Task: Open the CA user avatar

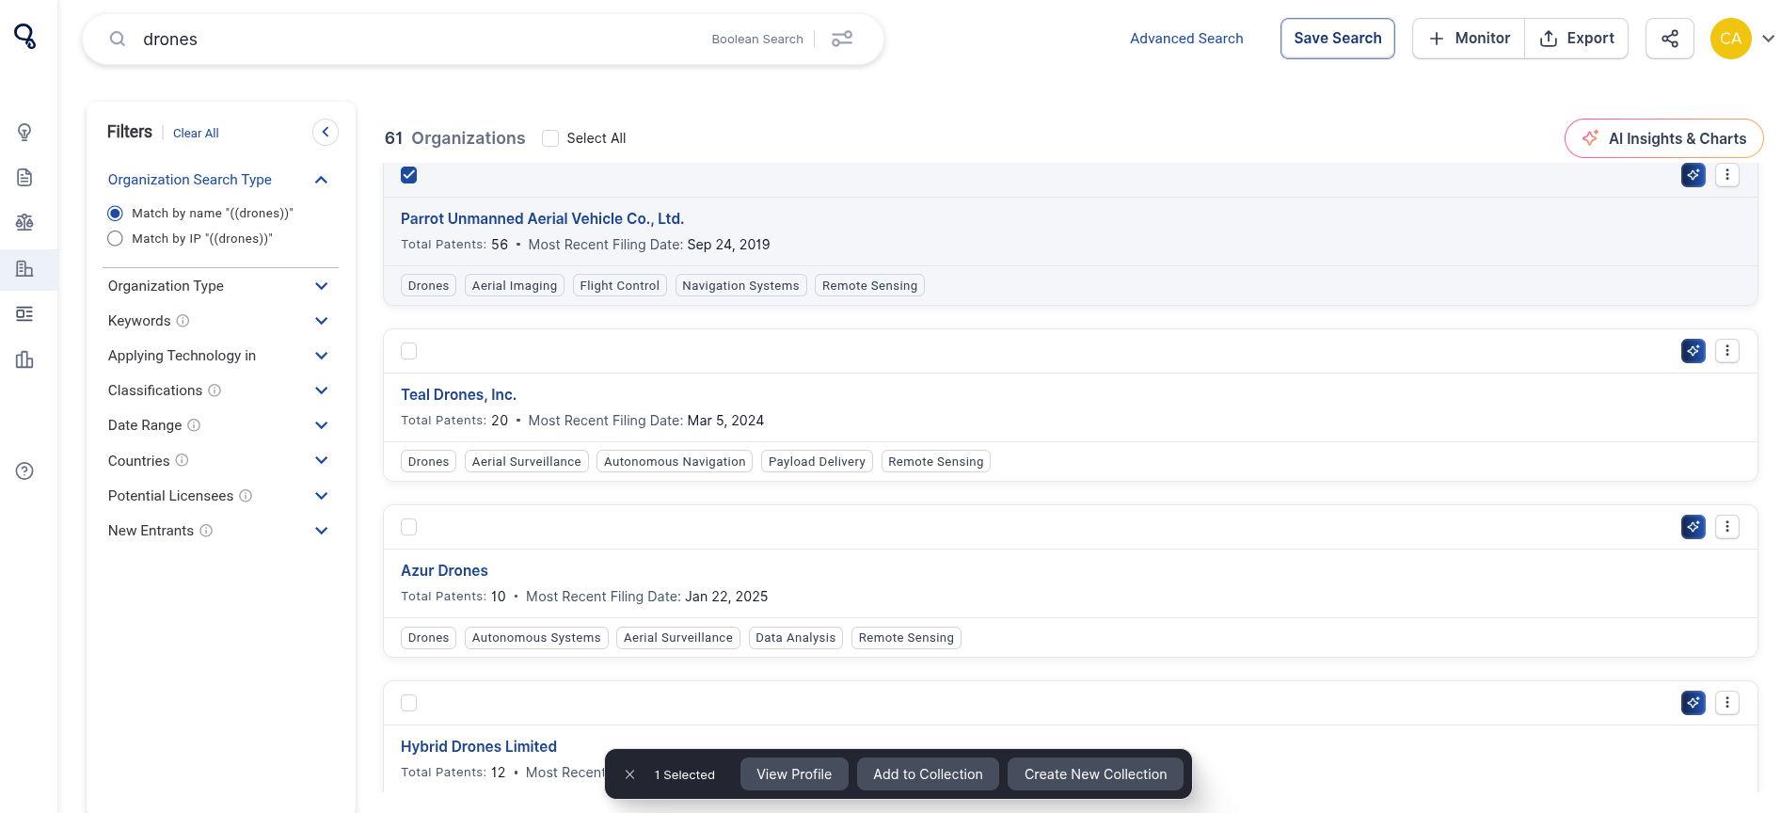Action: click(x=1730, y=39)
